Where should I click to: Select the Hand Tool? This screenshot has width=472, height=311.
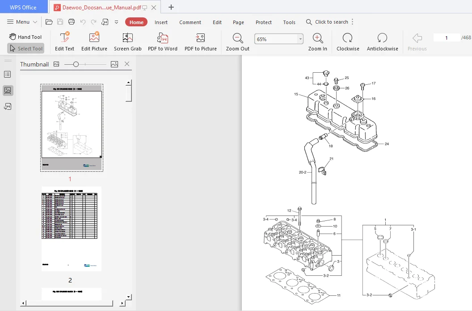click(x=25, y=37)
